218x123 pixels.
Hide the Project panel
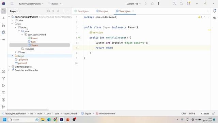(x=68, y=11)
